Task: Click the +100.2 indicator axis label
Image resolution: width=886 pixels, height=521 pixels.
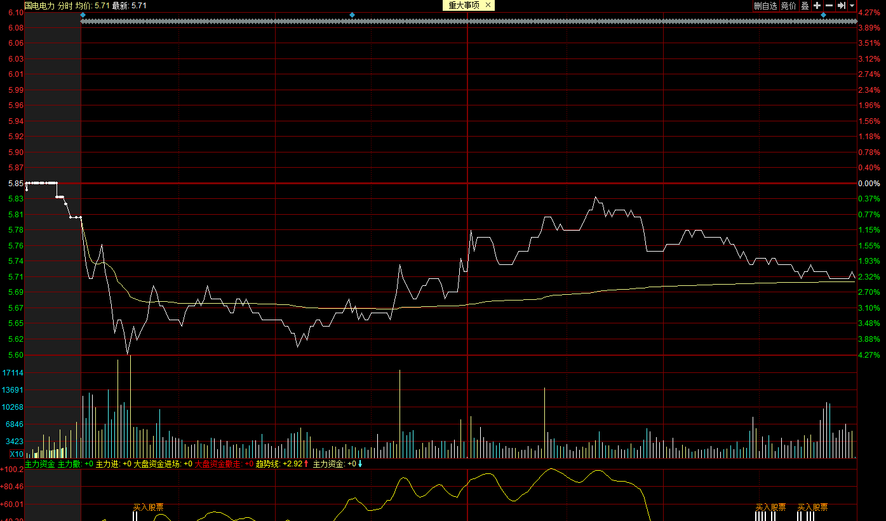Action: point(12,470)
